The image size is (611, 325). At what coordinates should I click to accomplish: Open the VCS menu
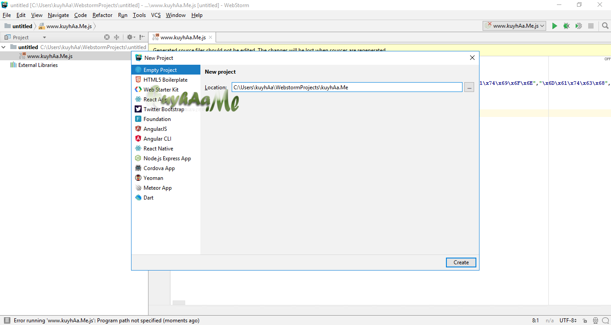coord(156,15)
